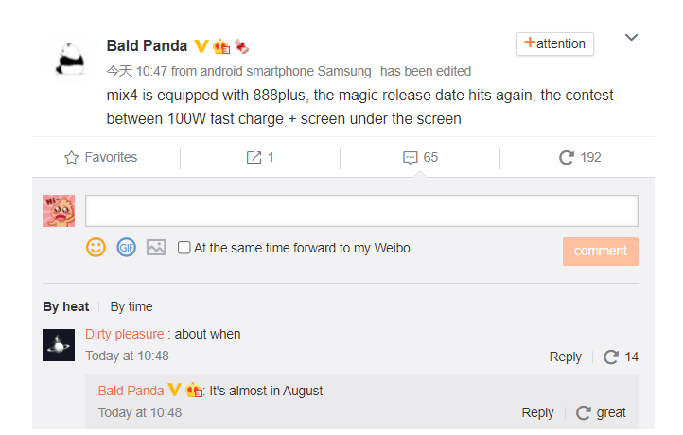Image resolution: width=683 pixels, height=435 pixels.
Task: Like Dirty pleasure's comment showing 14
Action: coord(611,357)
